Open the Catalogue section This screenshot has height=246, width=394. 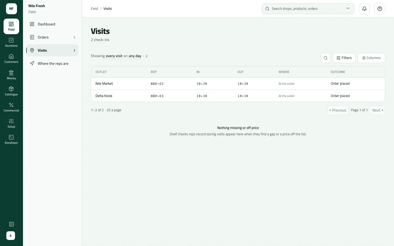[11, 91]
